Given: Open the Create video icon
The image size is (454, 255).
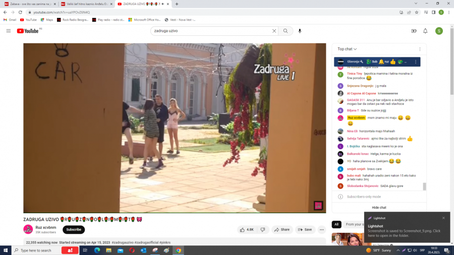Looking at the screenshot, I should [414, 31].
